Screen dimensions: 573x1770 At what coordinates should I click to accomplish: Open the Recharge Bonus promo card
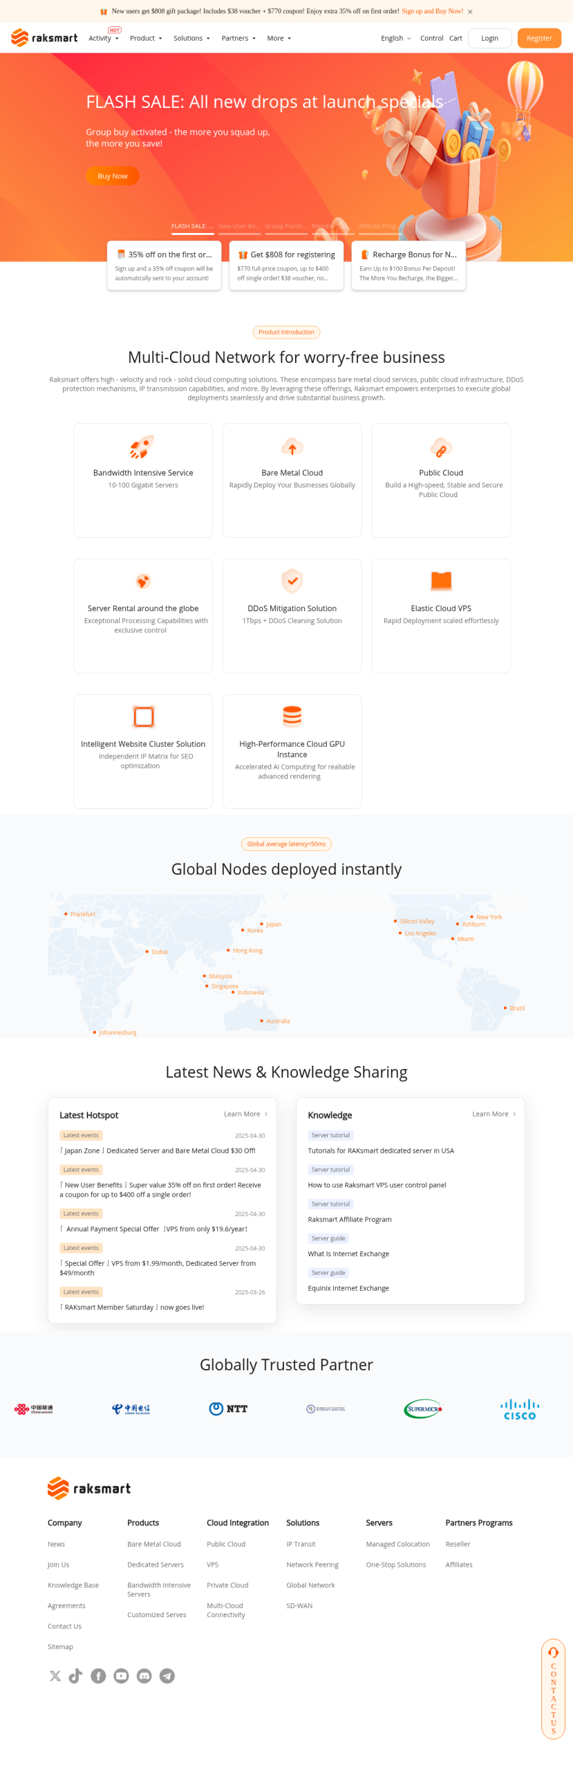click(408, 265)
